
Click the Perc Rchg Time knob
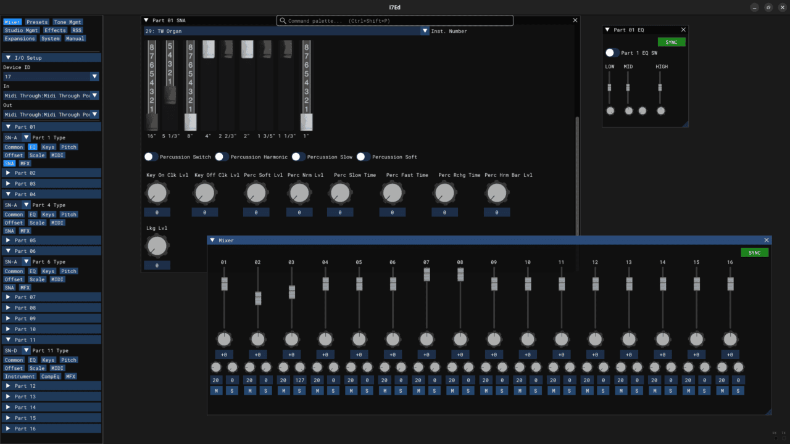(x=444, y=194)
